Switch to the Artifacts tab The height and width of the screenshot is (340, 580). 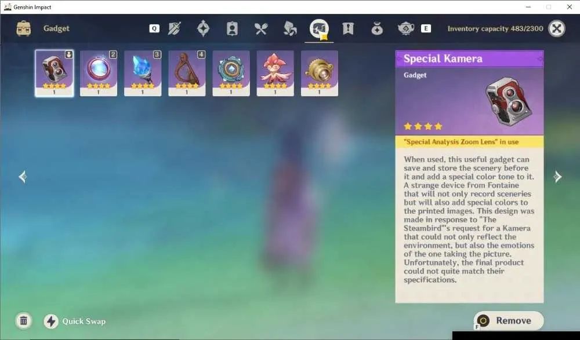[203, 28]
